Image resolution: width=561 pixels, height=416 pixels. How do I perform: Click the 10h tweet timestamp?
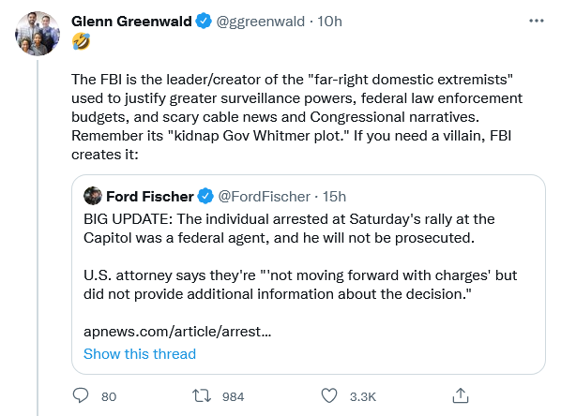(329, 22)
